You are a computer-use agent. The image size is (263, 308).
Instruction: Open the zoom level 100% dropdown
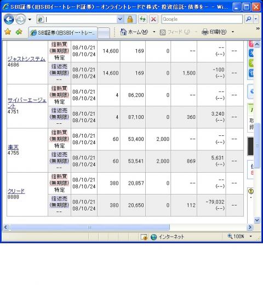tap(250, 236)
